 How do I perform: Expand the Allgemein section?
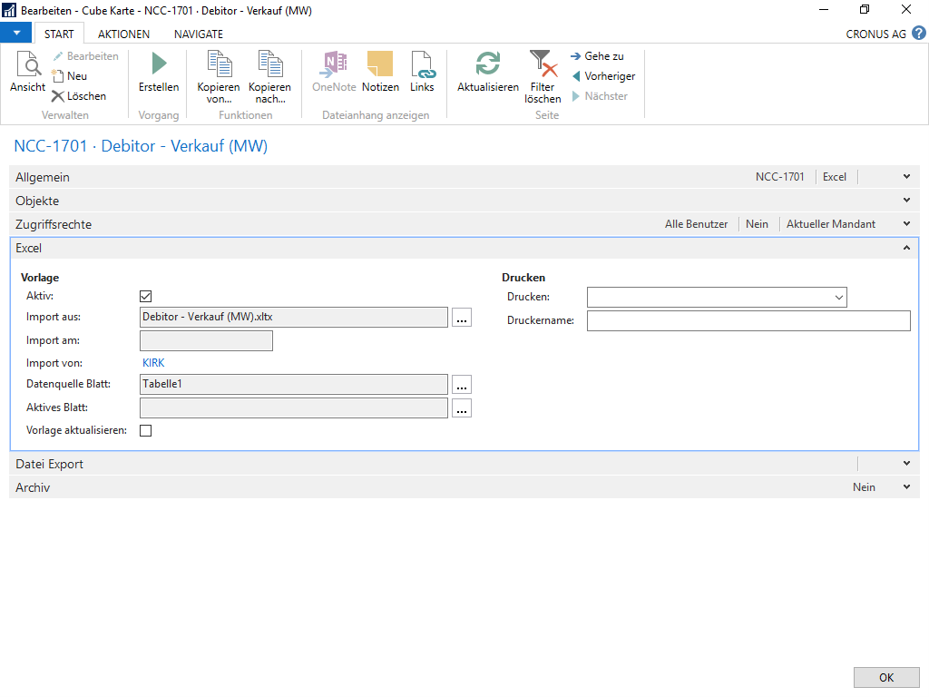(906, 177)
